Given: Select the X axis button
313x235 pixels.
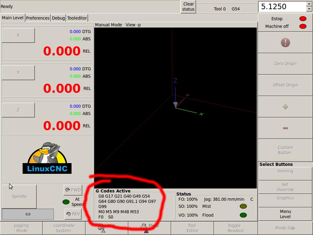Looking at the screenshot, I should tap(18, 35).
